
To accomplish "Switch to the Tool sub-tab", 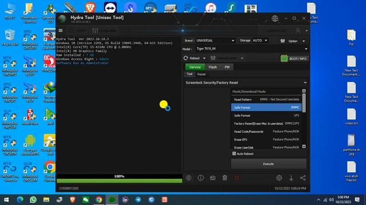I will coord(189,74).
